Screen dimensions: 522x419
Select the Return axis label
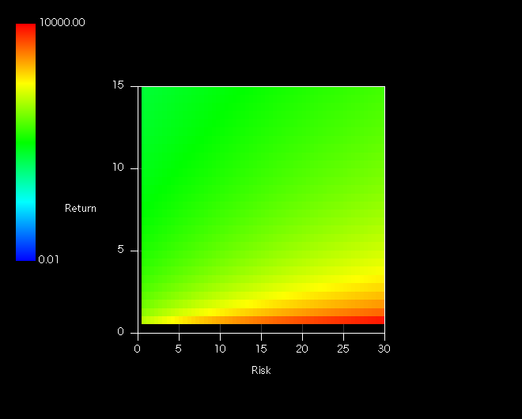pyautogui.click(x=81, y=209)
